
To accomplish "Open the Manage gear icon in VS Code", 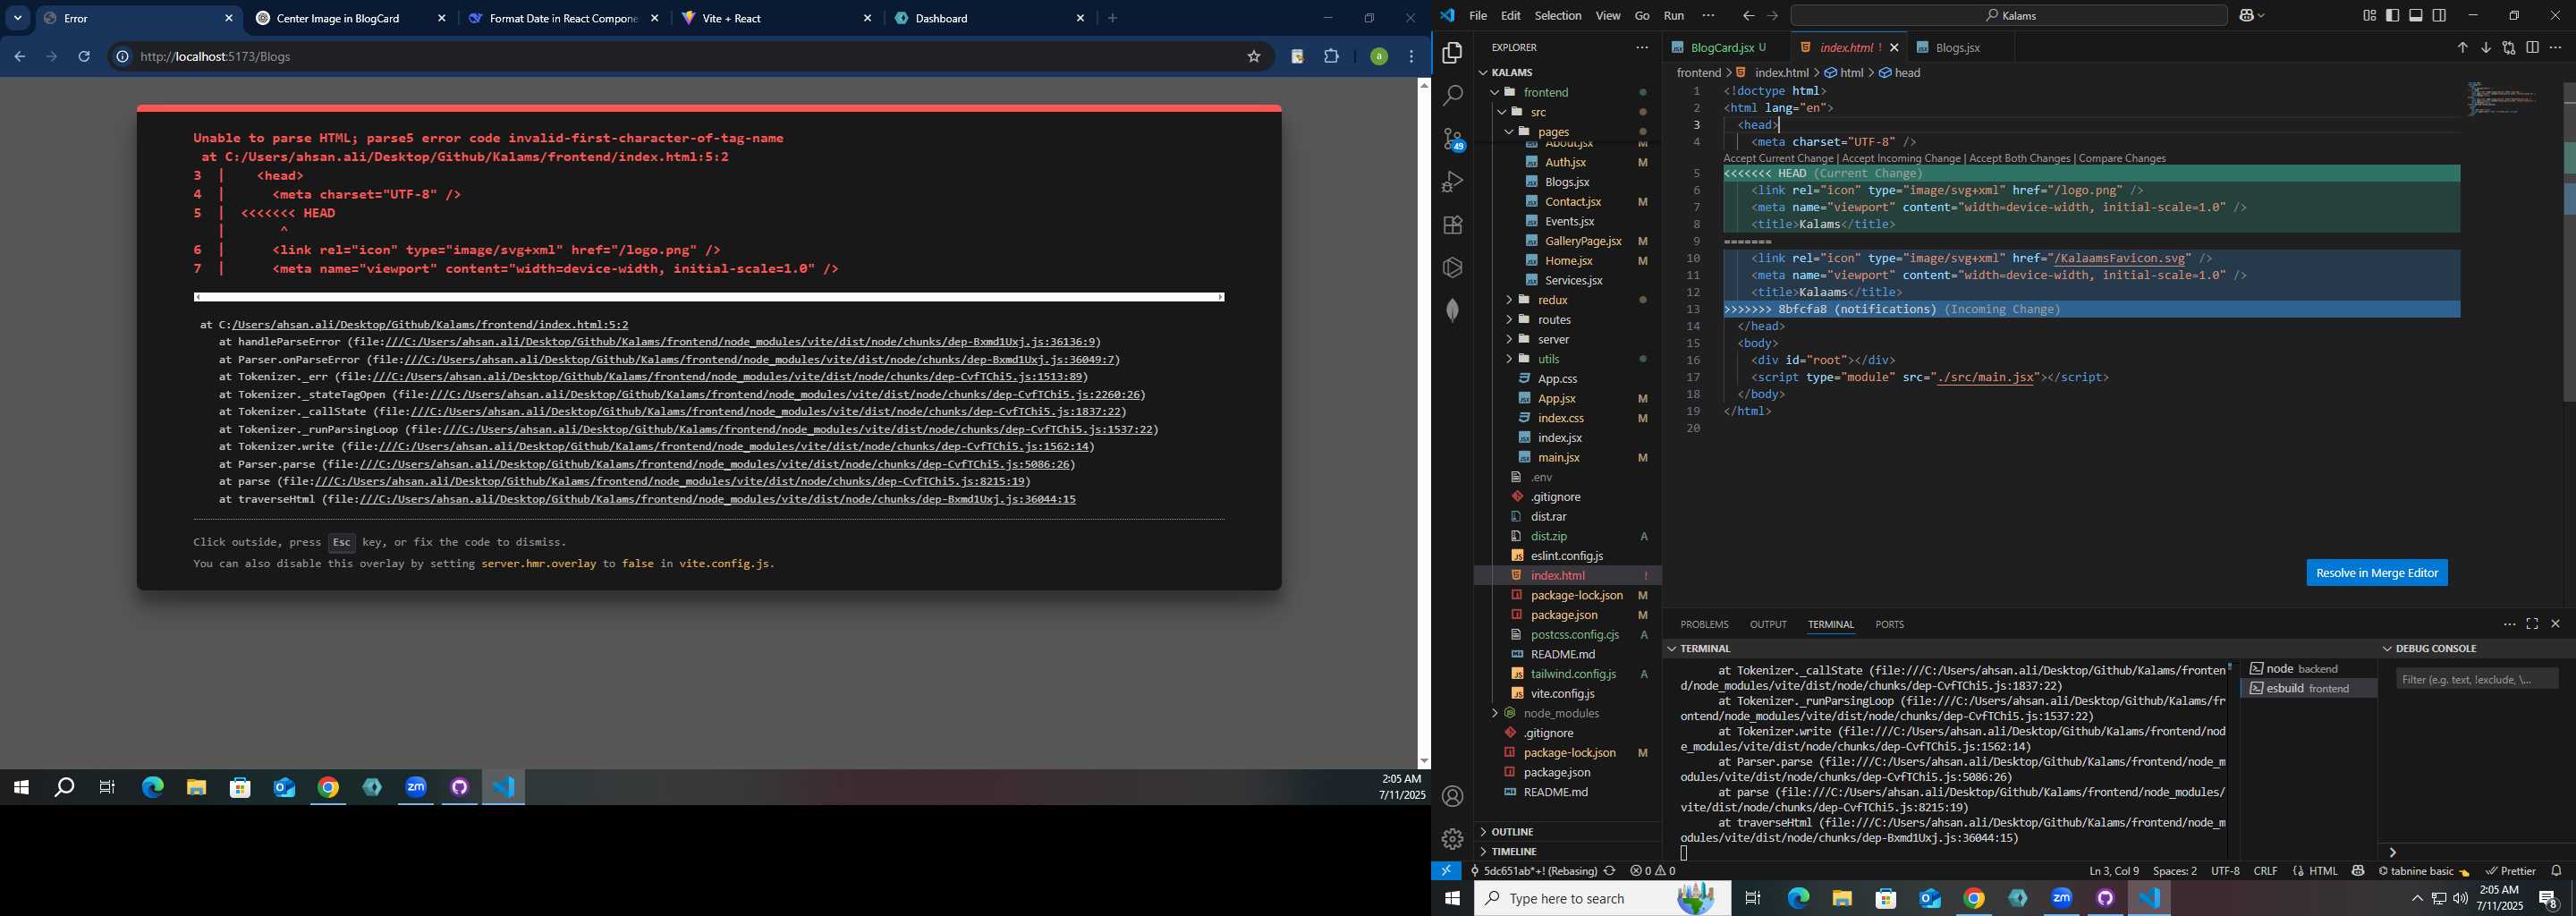I will coord(1452,839).
